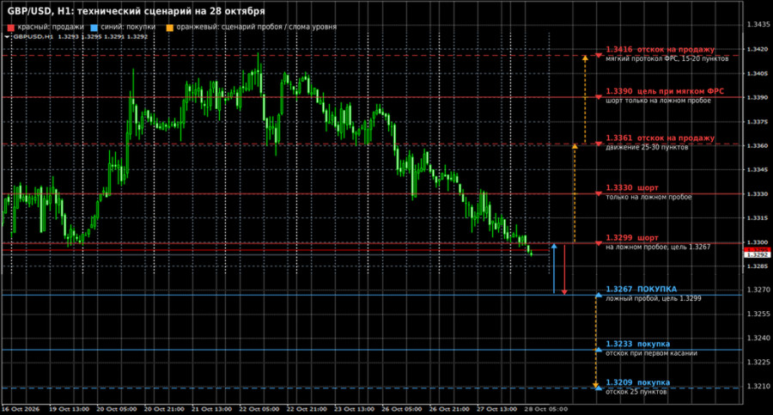Click '22 Oct 21:00' on the time axis
Screen dimensions: 773x415
click(x=307, y=409)
